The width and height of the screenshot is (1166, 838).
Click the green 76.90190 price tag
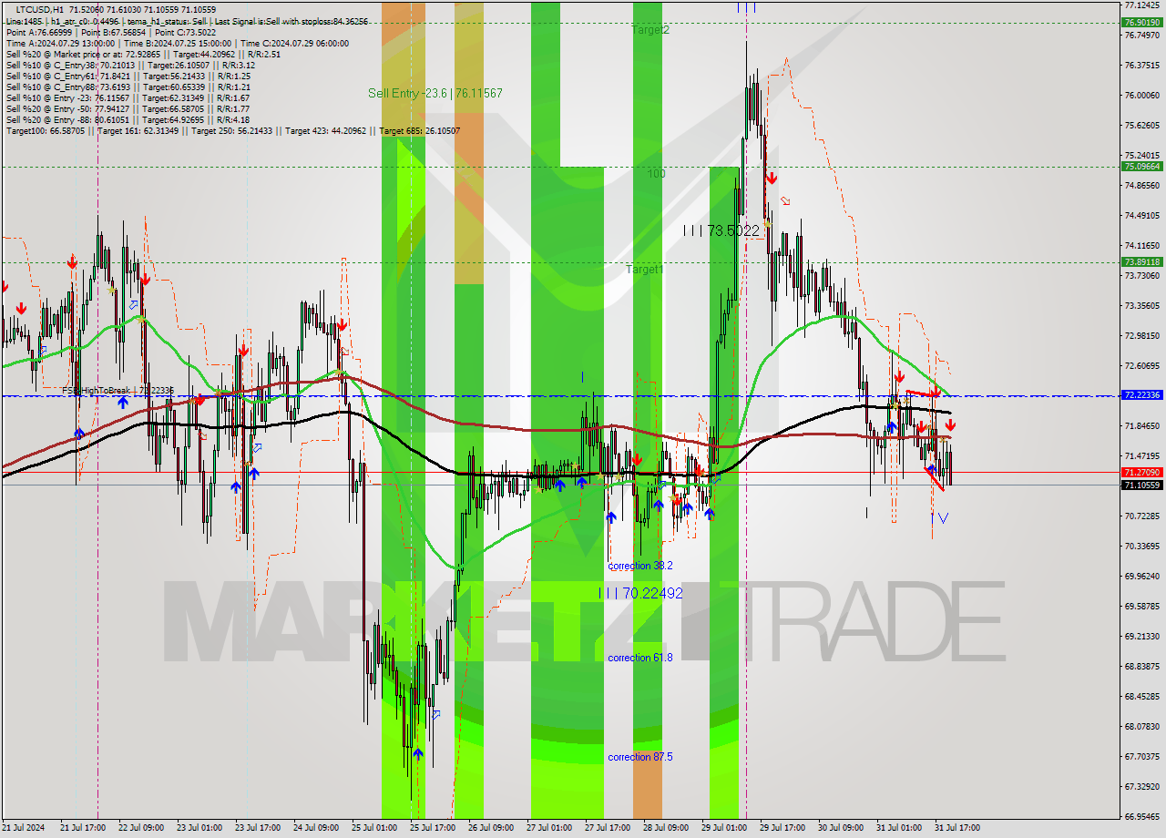click(x=1141, y=23)
